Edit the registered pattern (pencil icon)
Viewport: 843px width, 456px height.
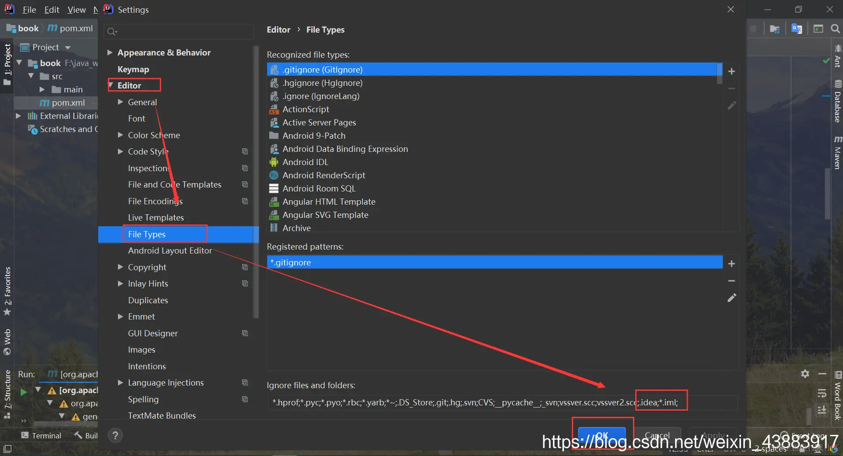731,298
